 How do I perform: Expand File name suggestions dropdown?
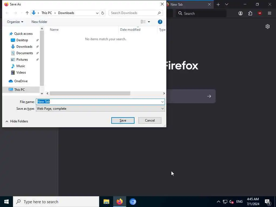(x=162, y=102)
